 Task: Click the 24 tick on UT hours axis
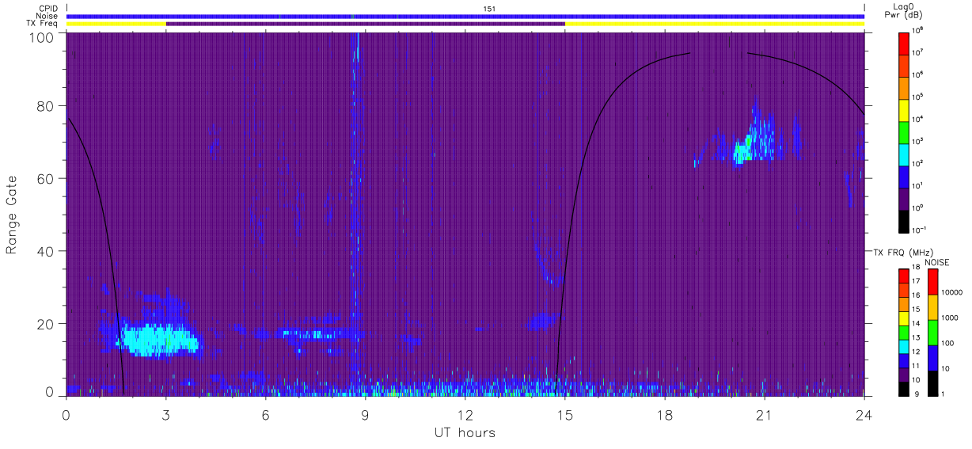864,415
